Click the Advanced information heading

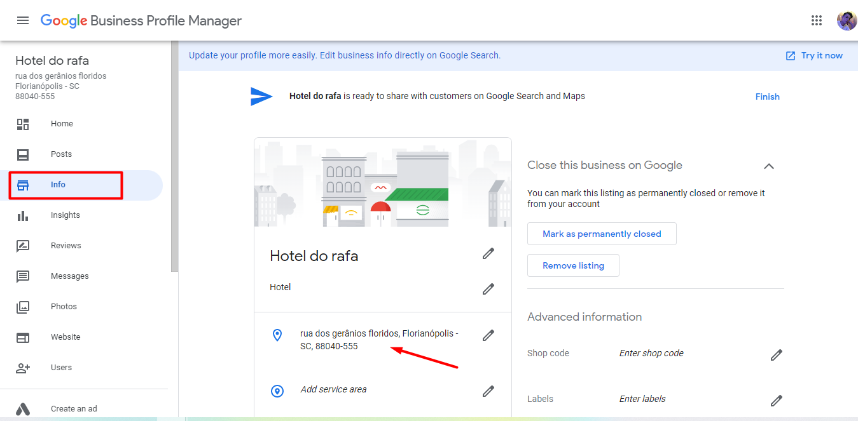point(585,317)
